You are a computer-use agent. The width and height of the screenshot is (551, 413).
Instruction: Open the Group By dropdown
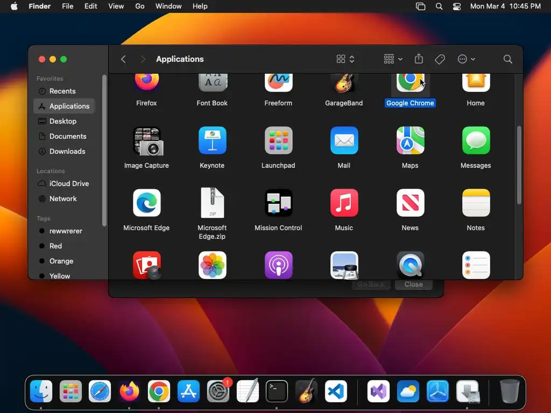pos(393,59)
